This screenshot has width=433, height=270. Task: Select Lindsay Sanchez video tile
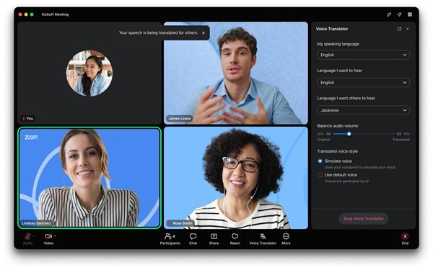89,178
